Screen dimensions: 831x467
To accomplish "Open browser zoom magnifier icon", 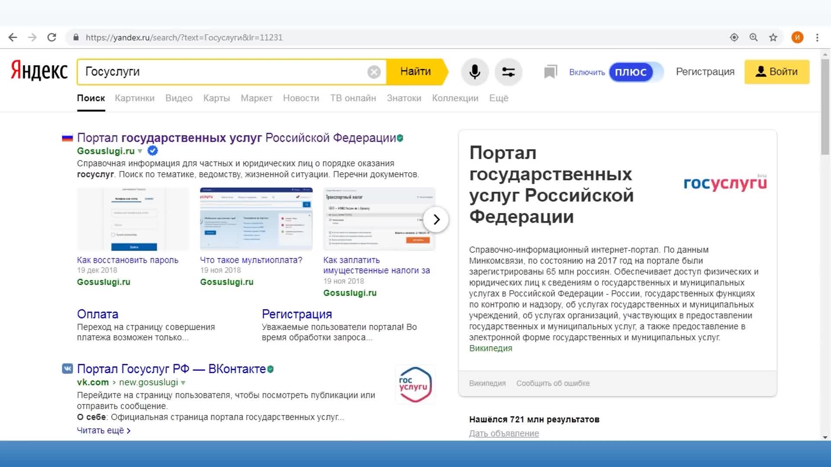I will coord(754,38).
